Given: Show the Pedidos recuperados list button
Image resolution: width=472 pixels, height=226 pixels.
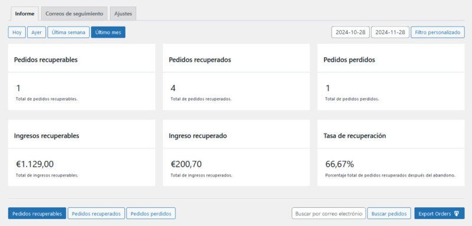Looking at the screenshot, I should point(96,214).
